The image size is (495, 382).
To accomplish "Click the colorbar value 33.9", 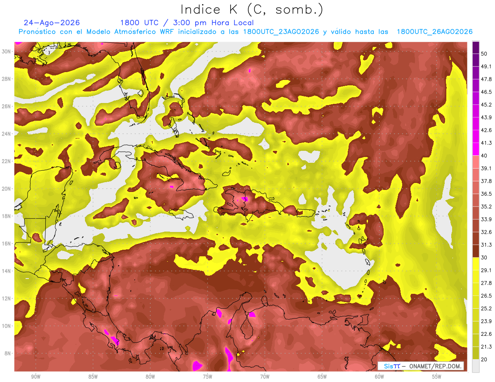I will click(487, 219).
